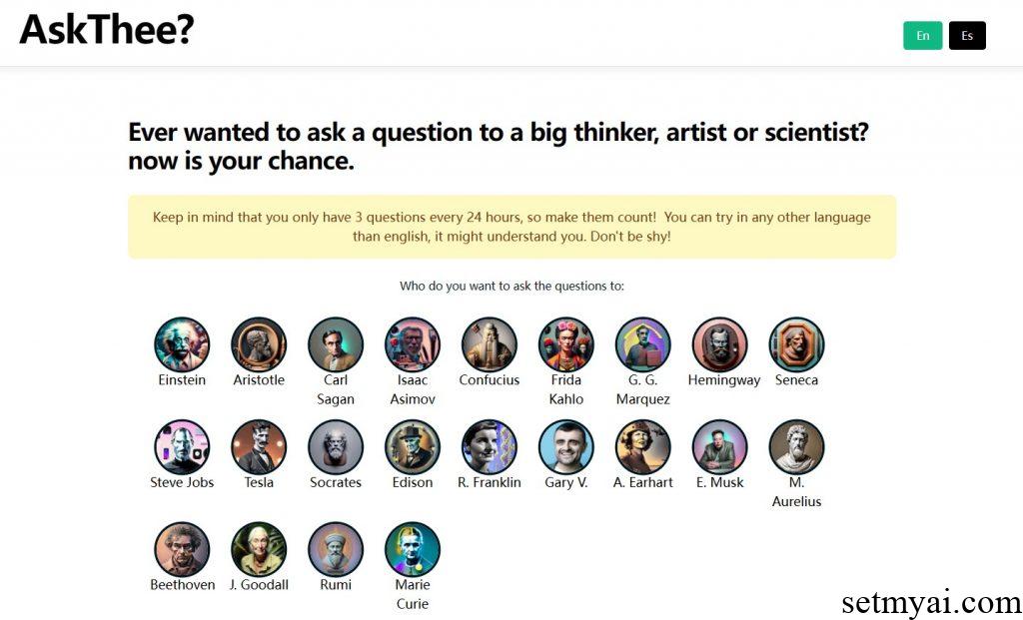Select the Confucius avatar
Viewport: 1023px width, 620px height.
tap(489, 342)
